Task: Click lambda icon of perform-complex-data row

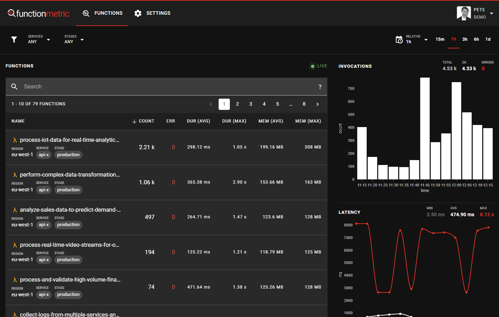Action: [x=15, y=175]
